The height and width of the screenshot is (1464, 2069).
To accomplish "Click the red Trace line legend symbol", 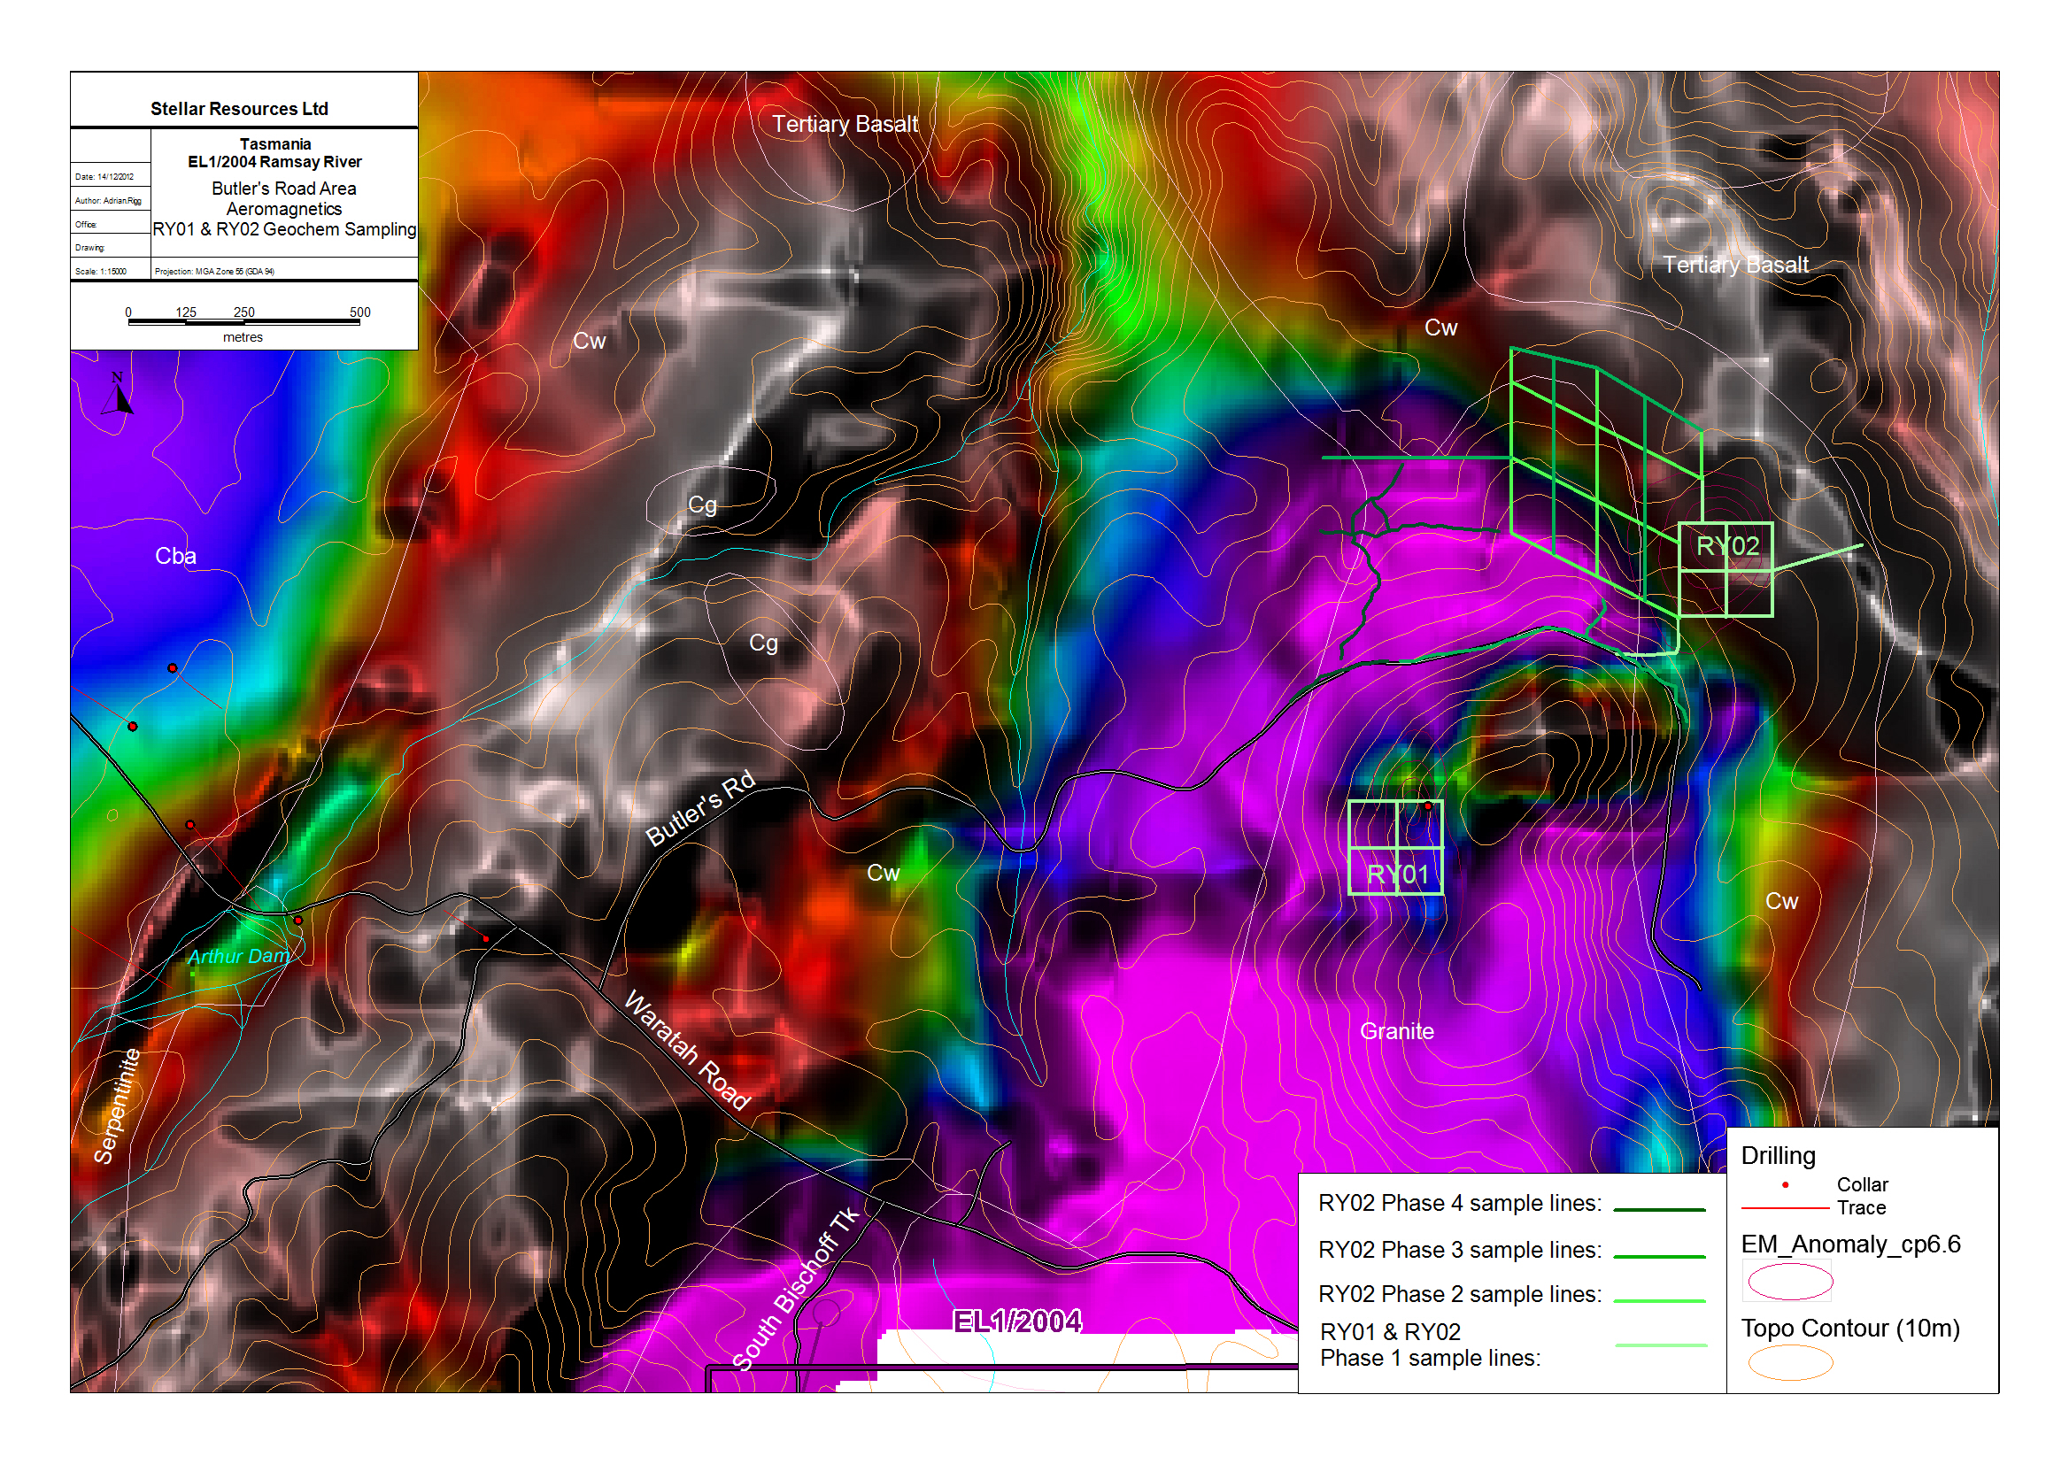I will pyautogui.click(x=1784, y=1208).
